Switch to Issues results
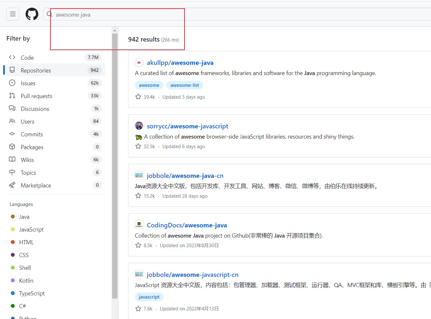431x319 pixels. tap(56, 83)
